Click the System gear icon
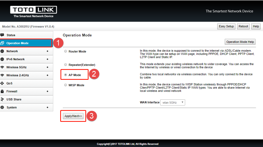 [2, 107]
